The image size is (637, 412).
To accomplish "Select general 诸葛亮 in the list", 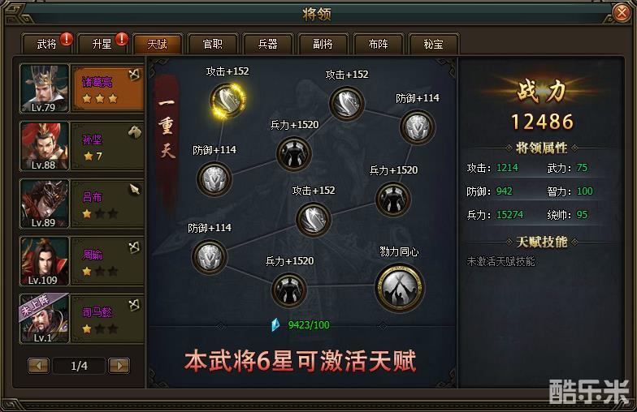I will [81, 89].
